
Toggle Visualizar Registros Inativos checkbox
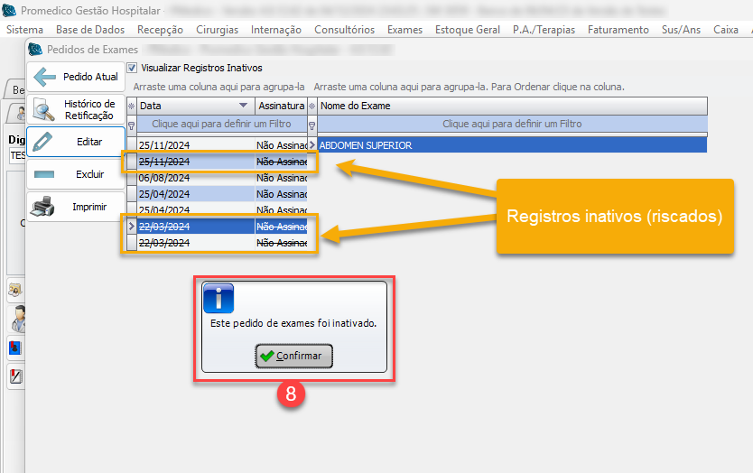point(133,68)
